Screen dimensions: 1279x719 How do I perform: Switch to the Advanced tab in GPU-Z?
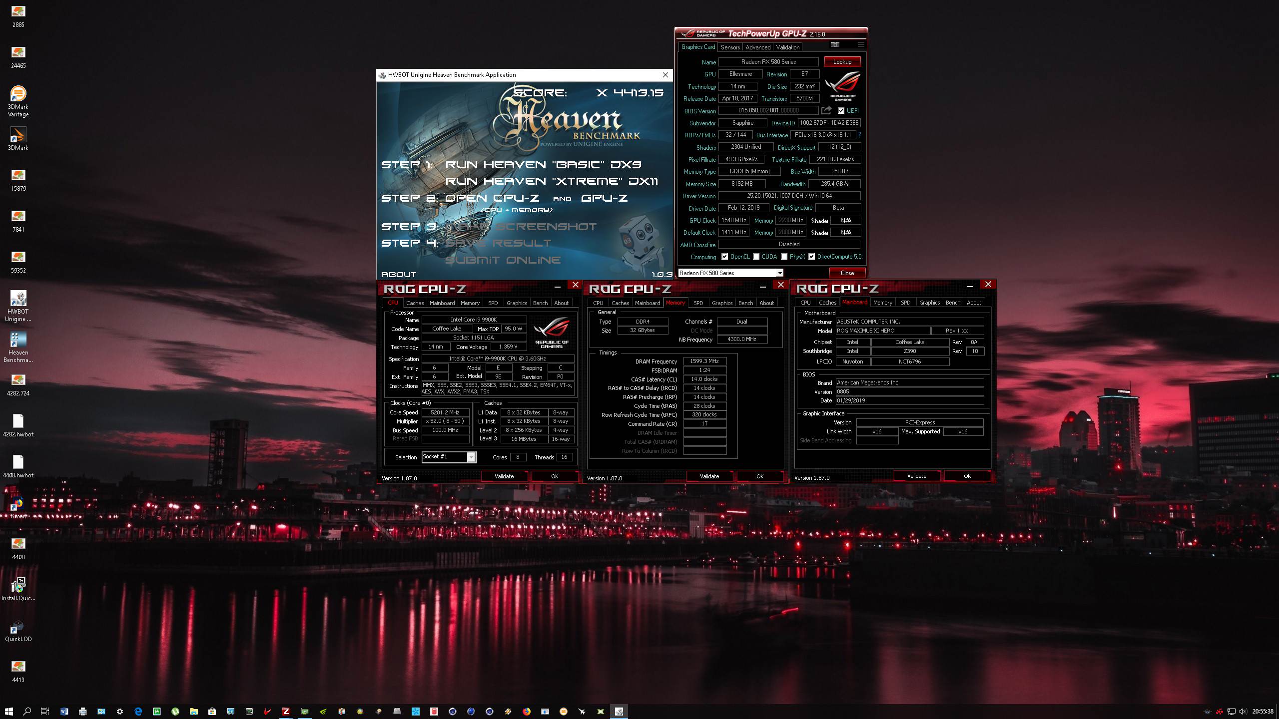(x=757, y=47)
